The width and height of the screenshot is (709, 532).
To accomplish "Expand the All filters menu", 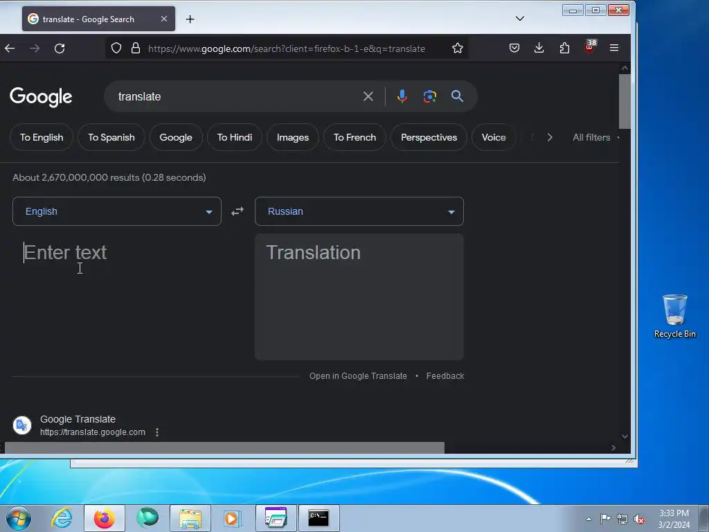I will click(x=595, y=138).
